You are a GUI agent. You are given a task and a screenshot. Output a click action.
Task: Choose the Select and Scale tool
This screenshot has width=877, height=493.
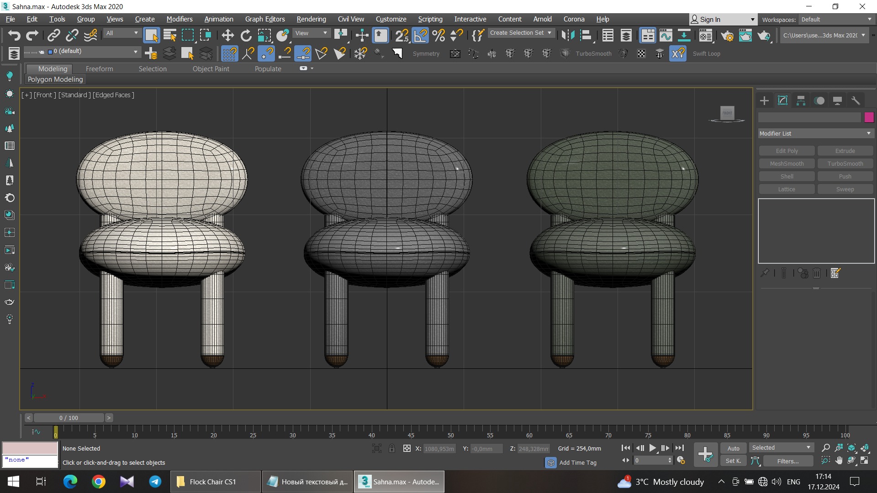click(x=264, y=35)
